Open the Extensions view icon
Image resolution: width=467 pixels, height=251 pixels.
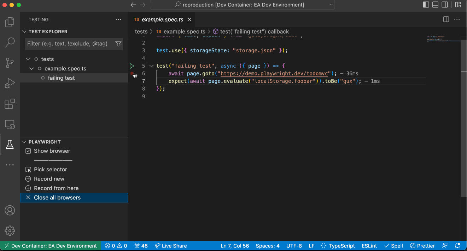pos(10,104)
